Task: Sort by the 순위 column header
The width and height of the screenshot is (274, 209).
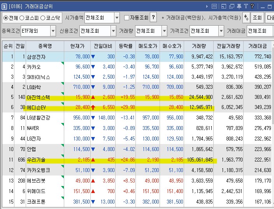Action: 8,46
